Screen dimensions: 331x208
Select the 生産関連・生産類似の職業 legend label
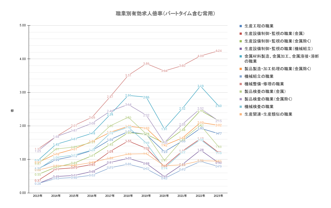[x=268, y=114]
